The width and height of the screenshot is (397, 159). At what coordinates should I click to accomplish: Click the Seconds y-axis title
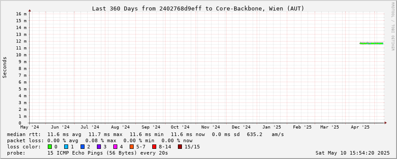coord(5,67)
